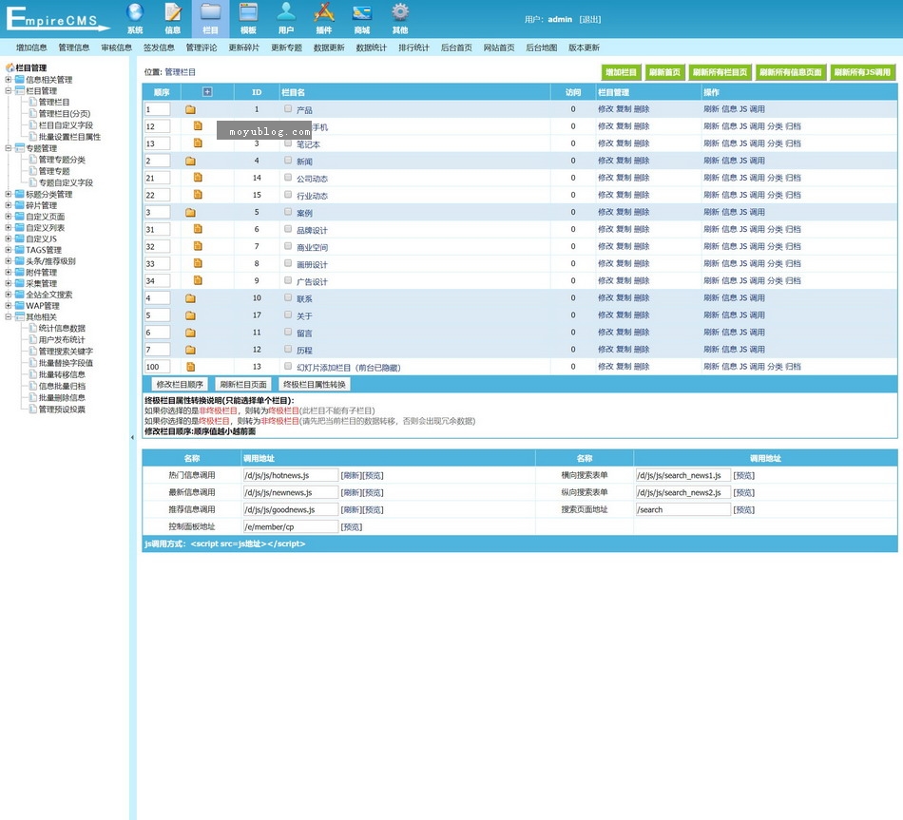Viewport: 903px width, 820px height.
Task: Collapse the sidebar using the small arrow handle
Action: [132, 438]
